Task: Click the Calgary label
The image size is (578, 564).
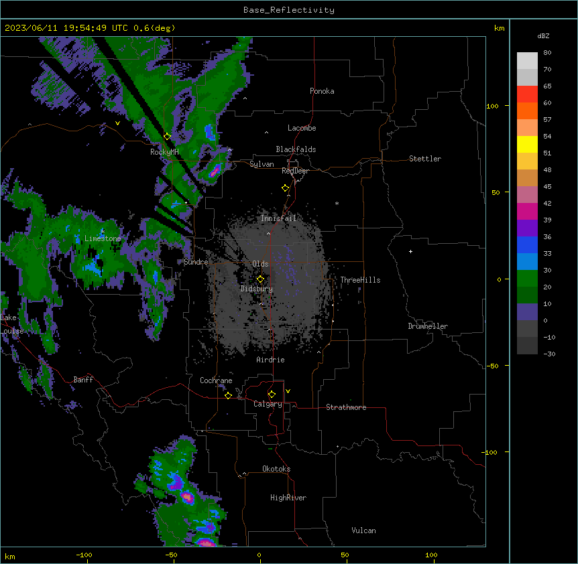Action: [x=268, y=404]
